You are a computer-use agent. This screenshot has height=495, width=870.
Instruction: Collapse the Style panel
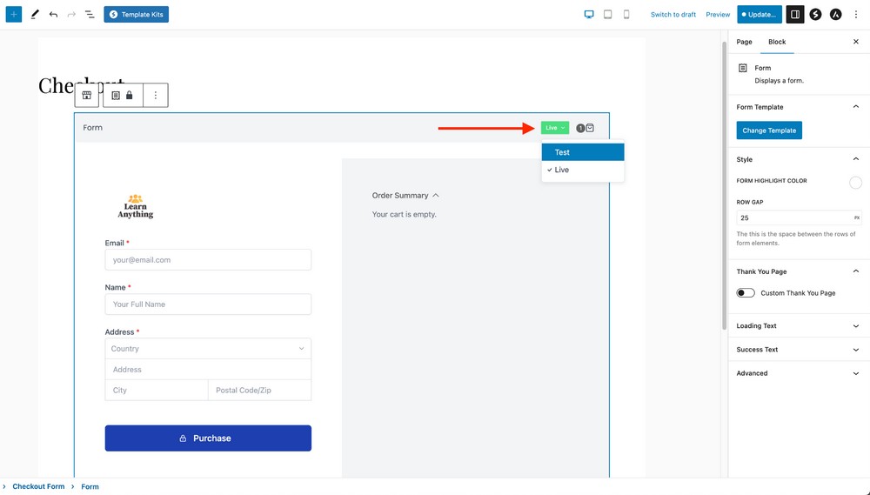[855, 159]
